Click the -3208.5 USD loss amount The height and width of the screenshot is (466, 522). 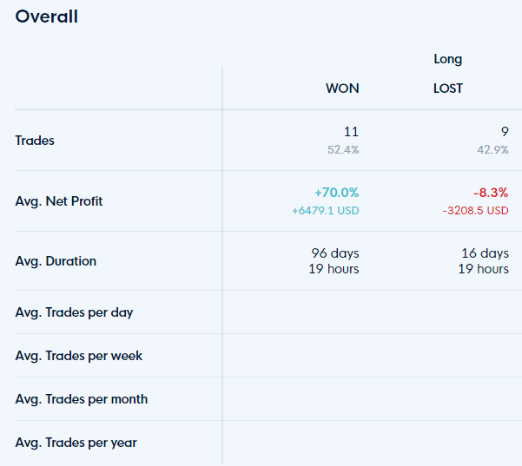[475, 211]
